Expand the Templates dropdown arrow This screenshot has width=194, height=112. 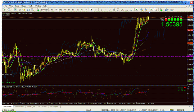[174, 10]
